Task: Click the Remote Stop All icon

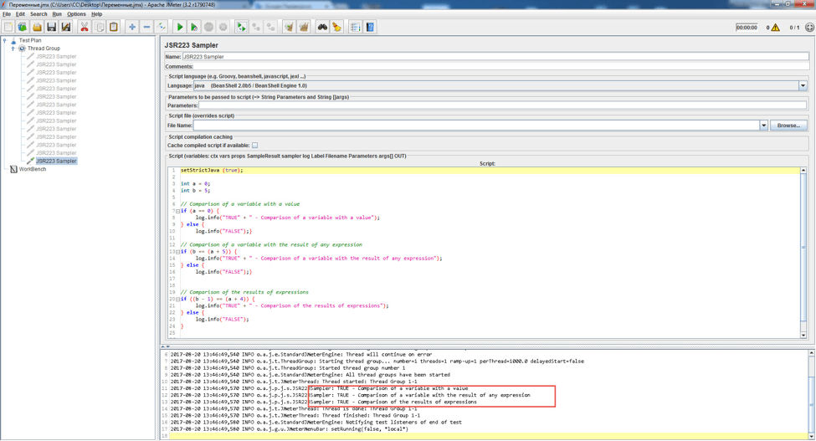Action: (256, 27)
